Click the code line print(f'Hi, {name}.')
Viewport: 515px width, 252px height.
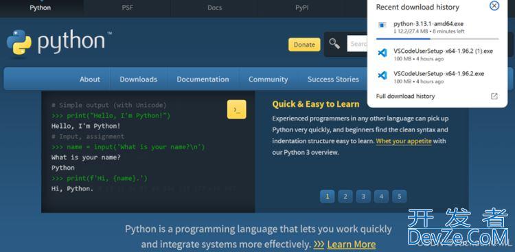(x=100, y=178)
